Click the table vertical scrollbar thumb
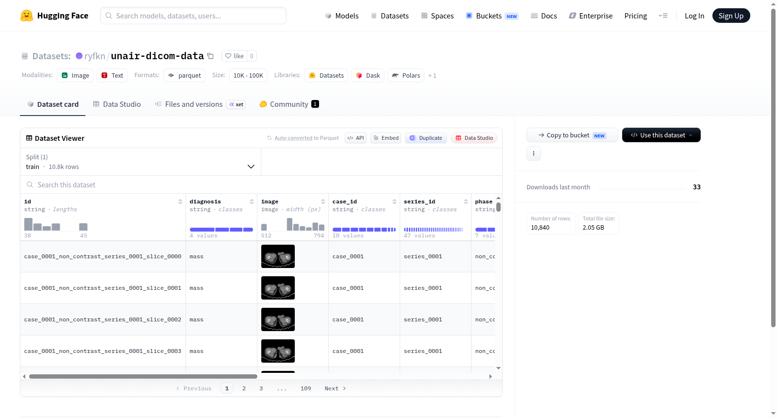The width and height of the screenshot is (777, 418). (498, 207)
